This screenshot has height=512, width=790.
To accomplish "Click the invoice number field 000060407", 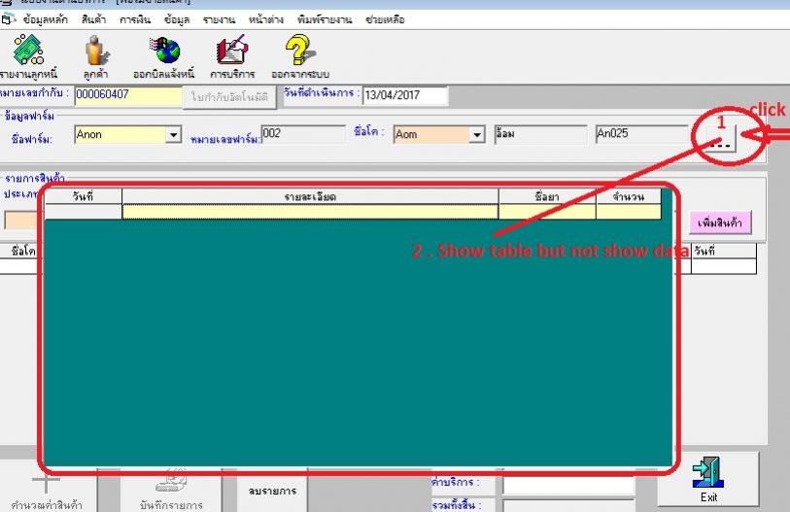I will tap(128, 96).
